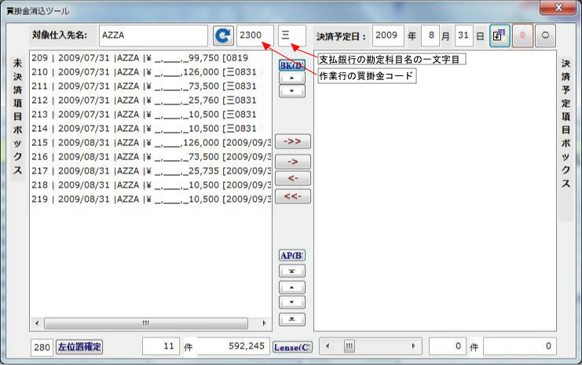Click the move-to-top arrow under AP(B)
The width and height of the screenshot is (582, 365).
[291, 271]
